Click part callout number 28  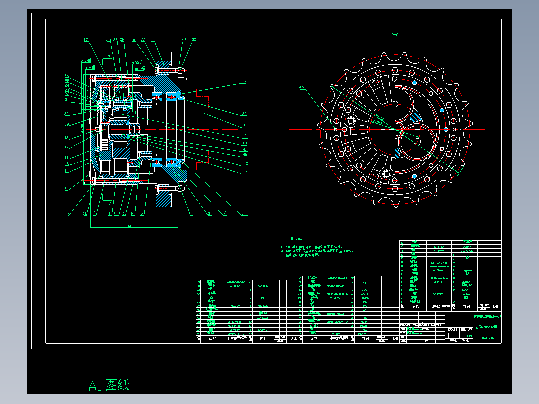[108, 40]
